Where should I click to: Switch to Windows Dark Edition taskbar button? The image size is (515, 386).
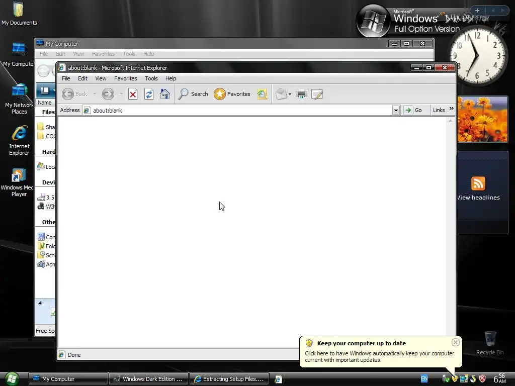point(148,379)
